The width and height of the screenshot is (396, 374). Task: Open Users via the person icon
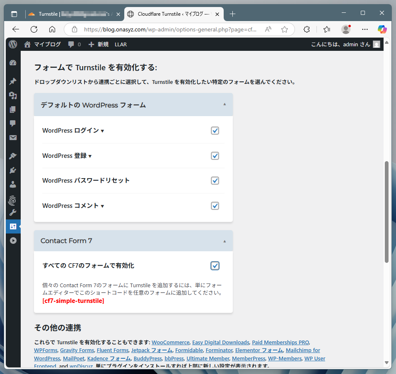[x=13, y=184]
